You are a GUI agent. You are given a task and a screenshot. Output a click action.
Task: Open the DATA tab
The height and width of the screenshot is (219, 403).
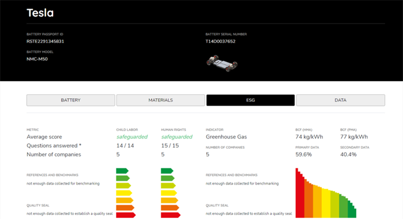(341, 100)
